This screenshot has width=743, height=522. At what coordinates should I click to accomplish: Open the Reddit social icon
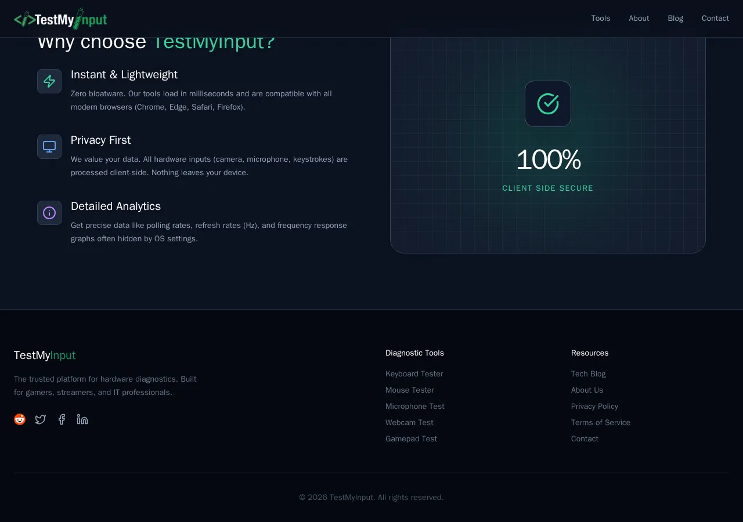coord(20,419)
